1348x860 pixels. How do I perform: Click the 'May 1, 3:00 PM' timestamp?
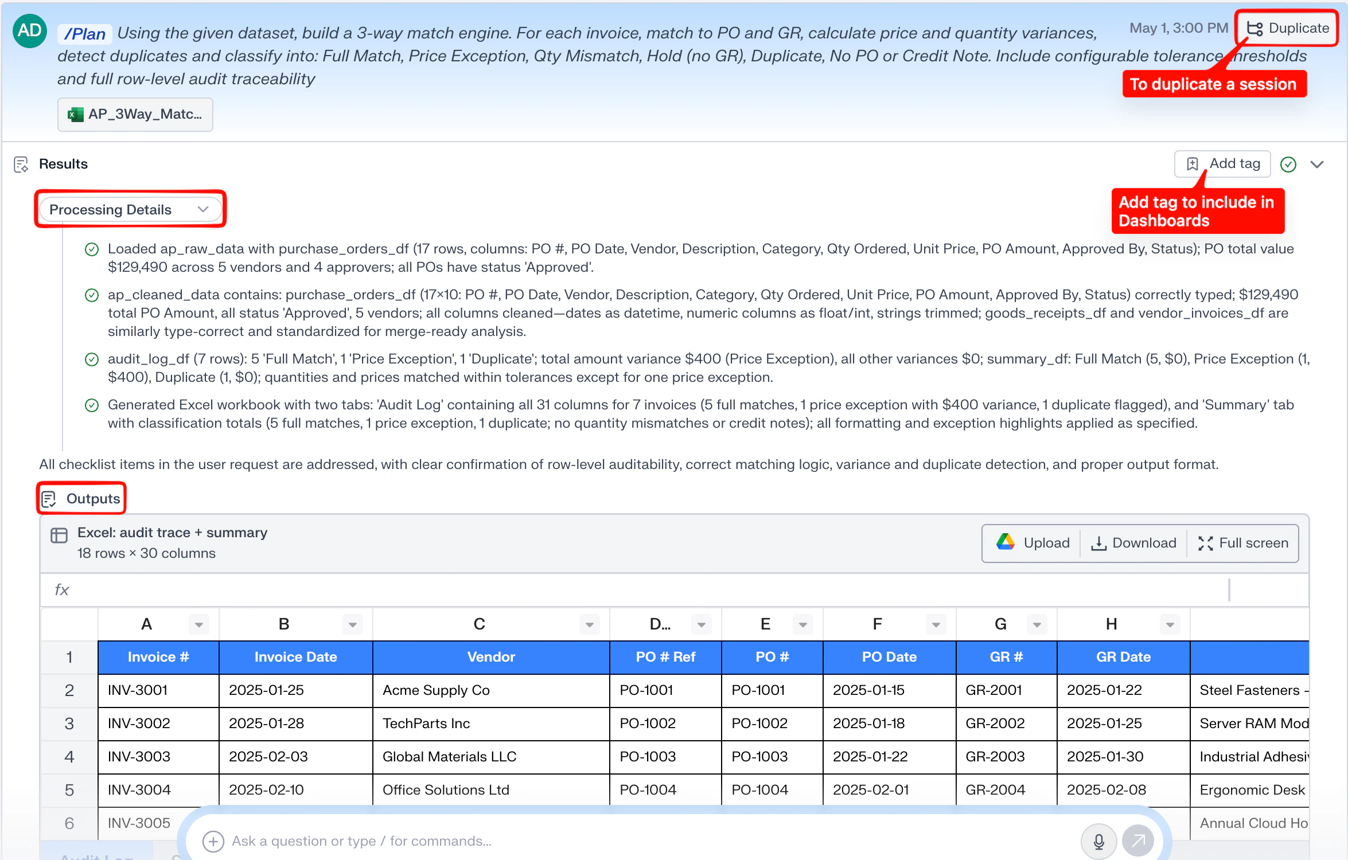point(1179,28)
